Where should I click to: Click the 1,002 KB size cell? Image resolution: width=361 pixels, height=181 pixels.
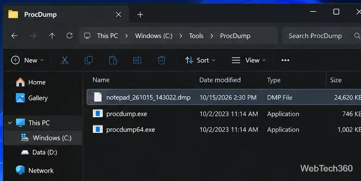[x=349, y=130]
